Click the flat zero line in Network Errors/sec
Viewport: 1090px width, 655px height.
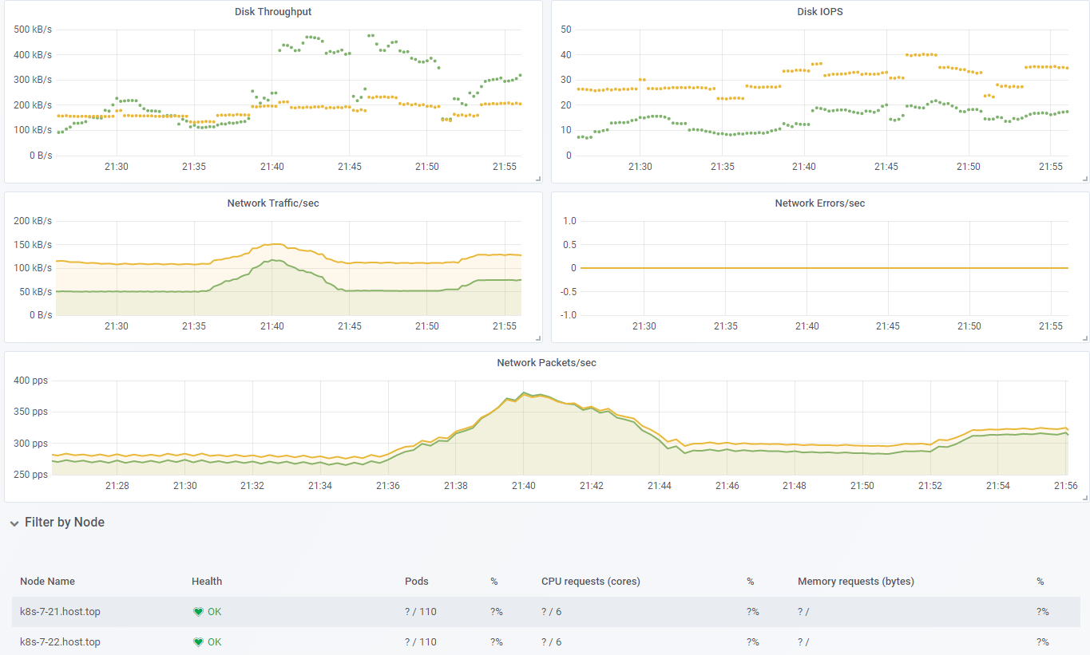pyautogui.click(x=824, y=268)
